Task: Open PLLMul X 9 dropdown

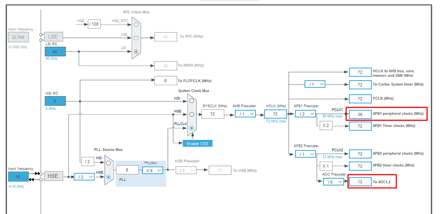Action: [152, 170]
